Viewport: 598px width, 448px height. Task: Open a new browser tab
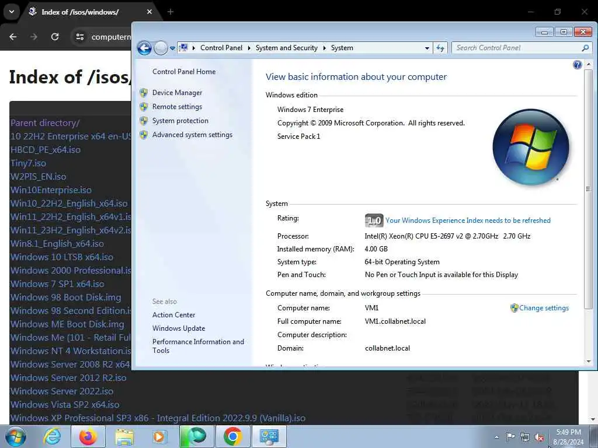(171, 12)
